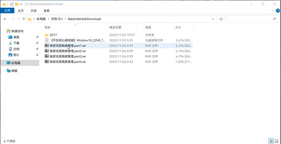Select 网络 in navigation pane
Image resolution: width=281 pixels, height=144 pixels.
pyautogui.click(x=14, y=71)
